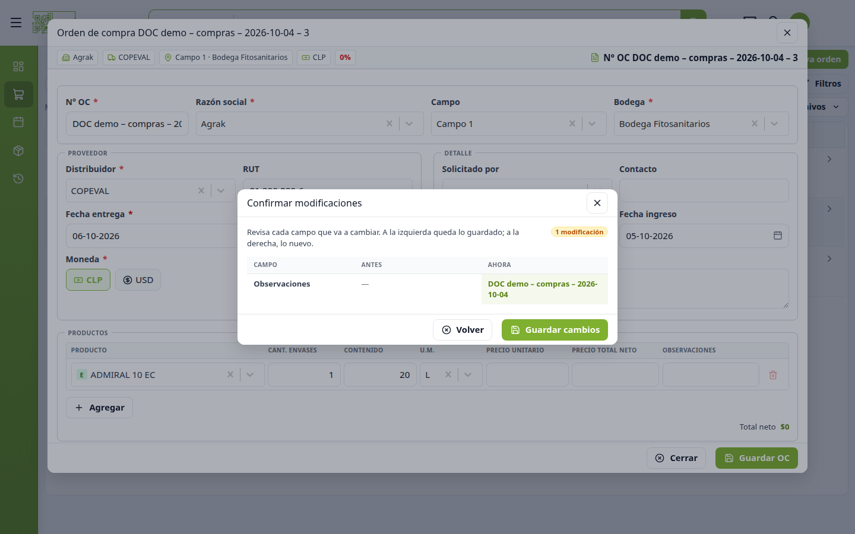Screen dimensions: 855x534
Task: Click the Campo 1 · Bodega Fitosanitarios tag
Action: [x=226, y=58]
